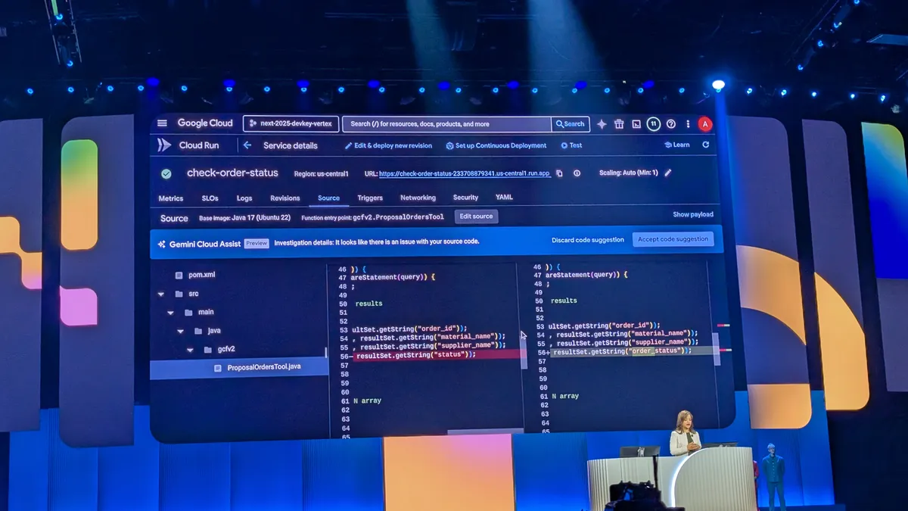This screenshot has height=511, width=908.
Task: Click the Test button
Action: tap(572, 145)
